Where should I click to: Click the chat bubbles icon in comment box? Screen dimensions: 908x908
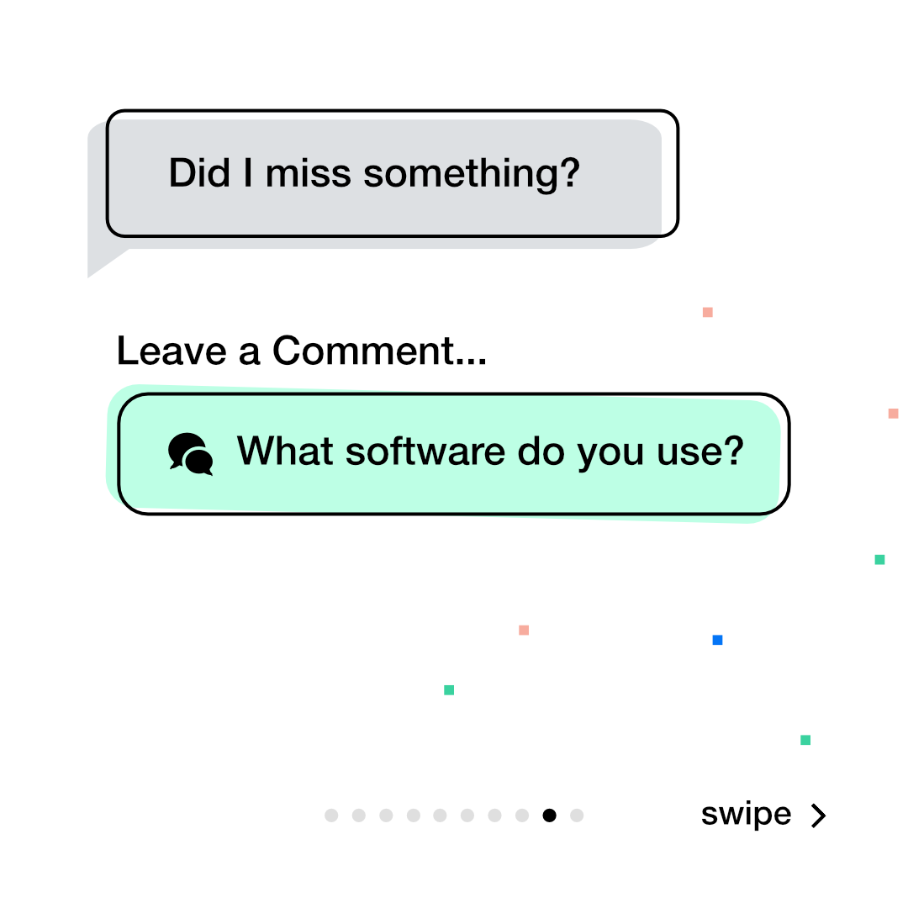pyautogui.click(x=191, y=454)
